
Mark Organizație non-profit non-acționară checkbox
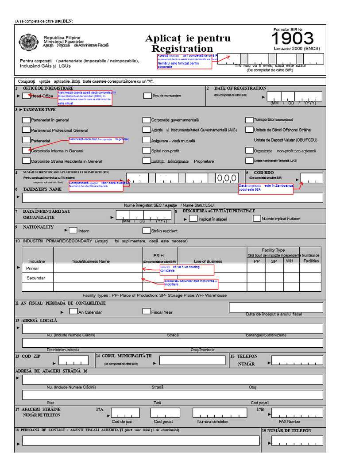[x=249, y=150]
